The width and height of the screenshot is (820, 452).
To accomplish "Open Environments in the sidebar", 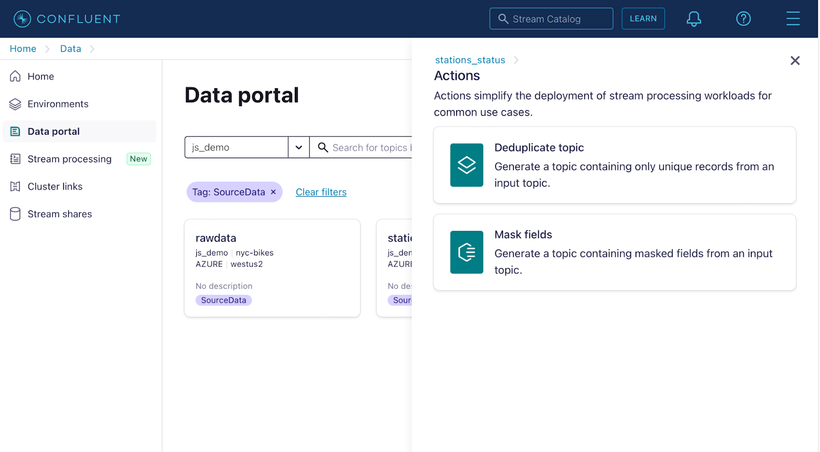I will 79,104.
